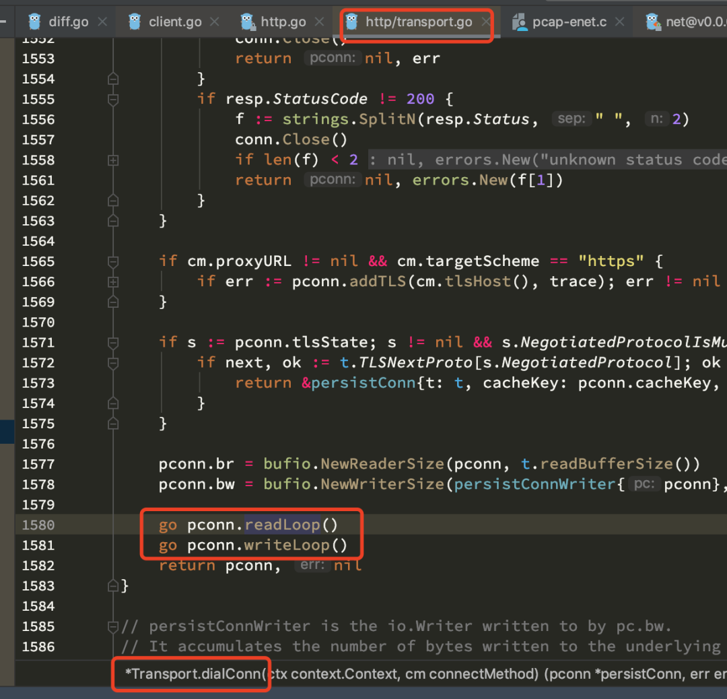This screenshot has width=727, height=699.
Task: Click the readLoop method call
Action: point(282,525)
